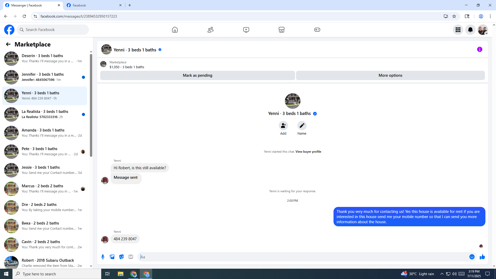Open the Chrome profile icon

pos(481,16)
